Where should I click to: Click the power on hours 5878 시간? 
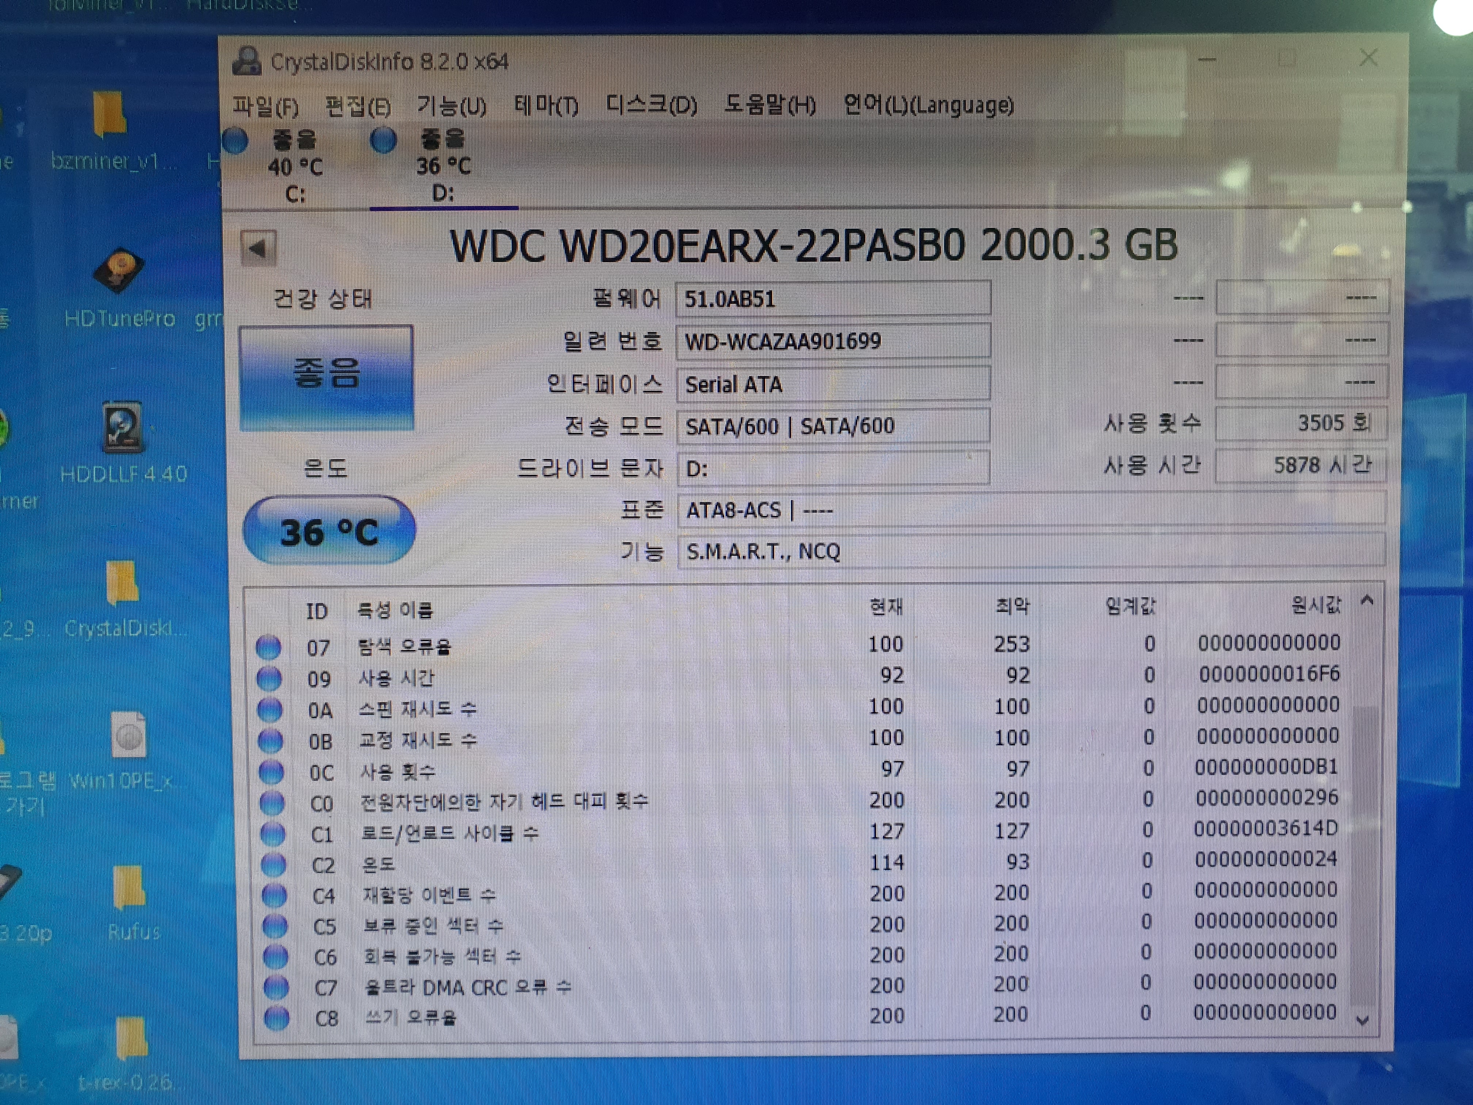1301,465
